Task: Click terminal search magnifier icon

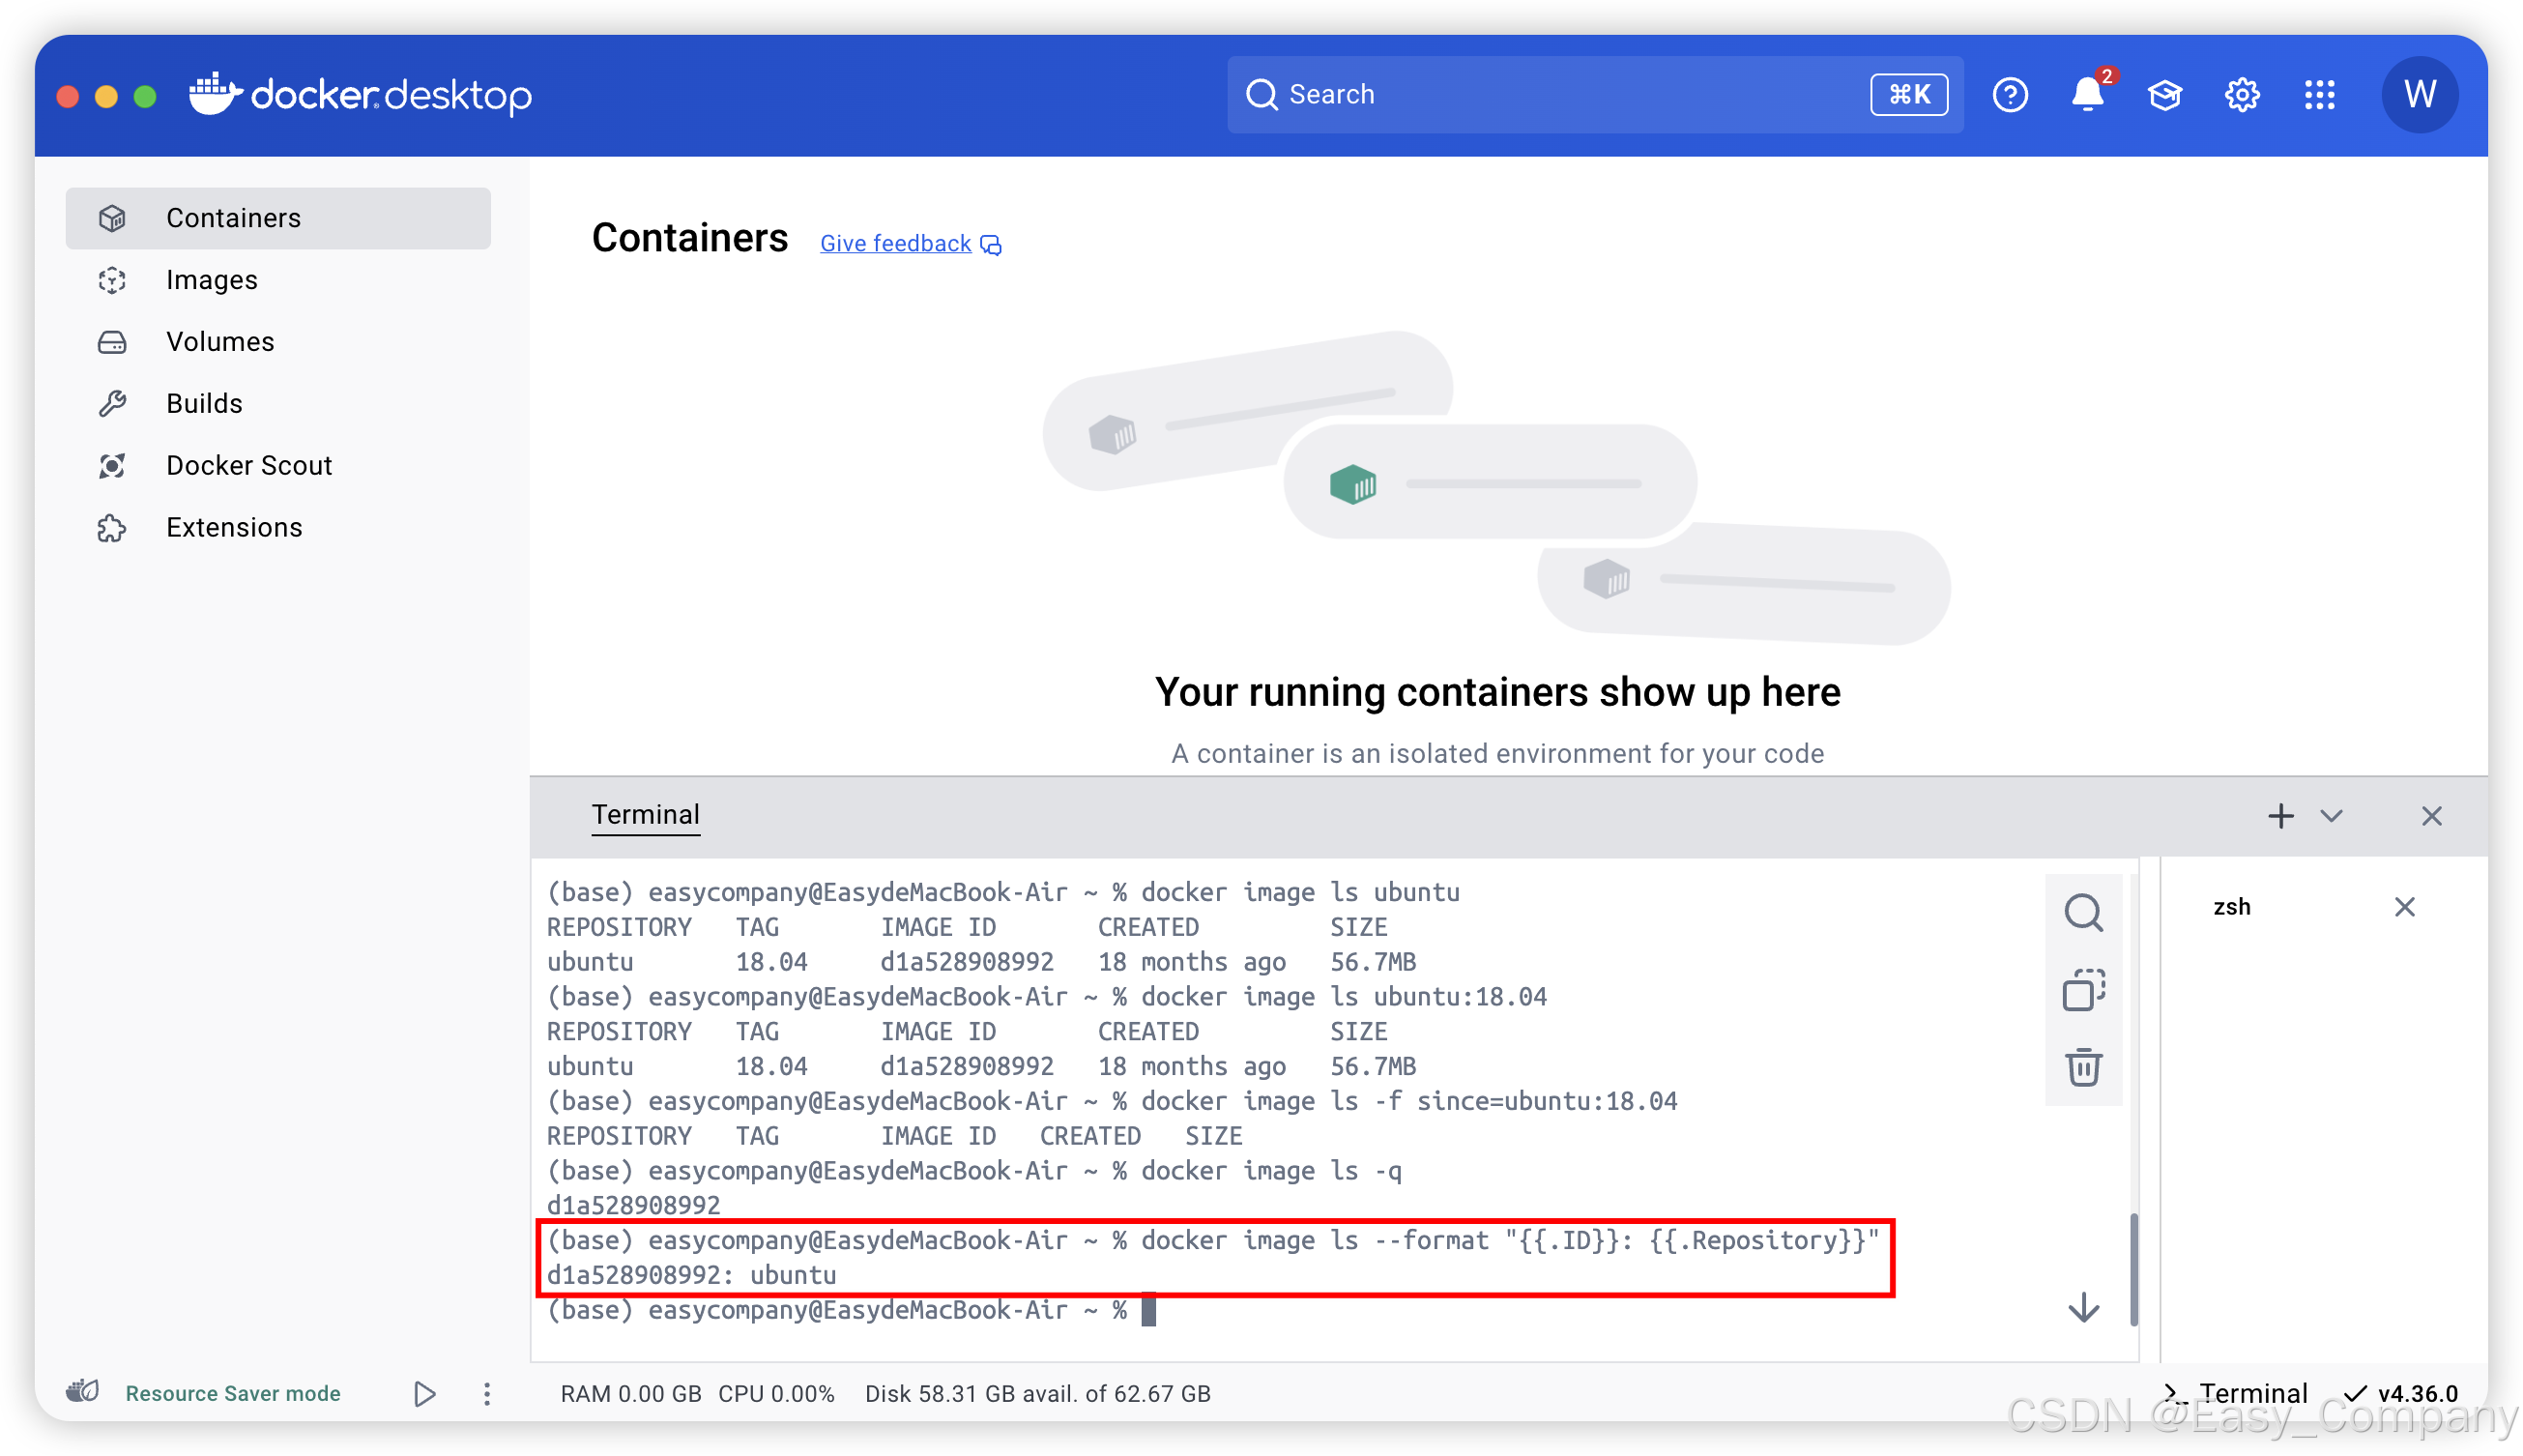Action: (2083, 912)
